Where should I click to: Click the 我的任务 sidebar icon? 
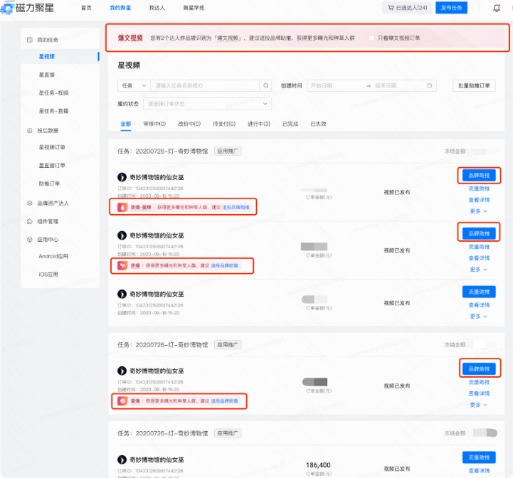pyautogui.click(x=29, y=41)
